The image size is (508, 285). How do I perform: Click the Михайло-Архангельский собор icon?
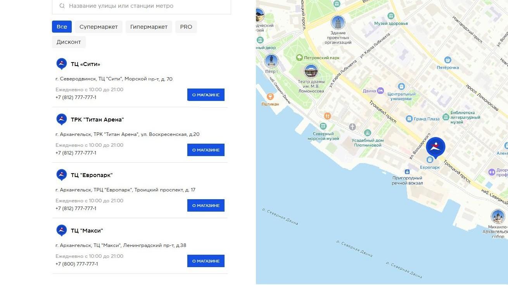pos(498,217)
